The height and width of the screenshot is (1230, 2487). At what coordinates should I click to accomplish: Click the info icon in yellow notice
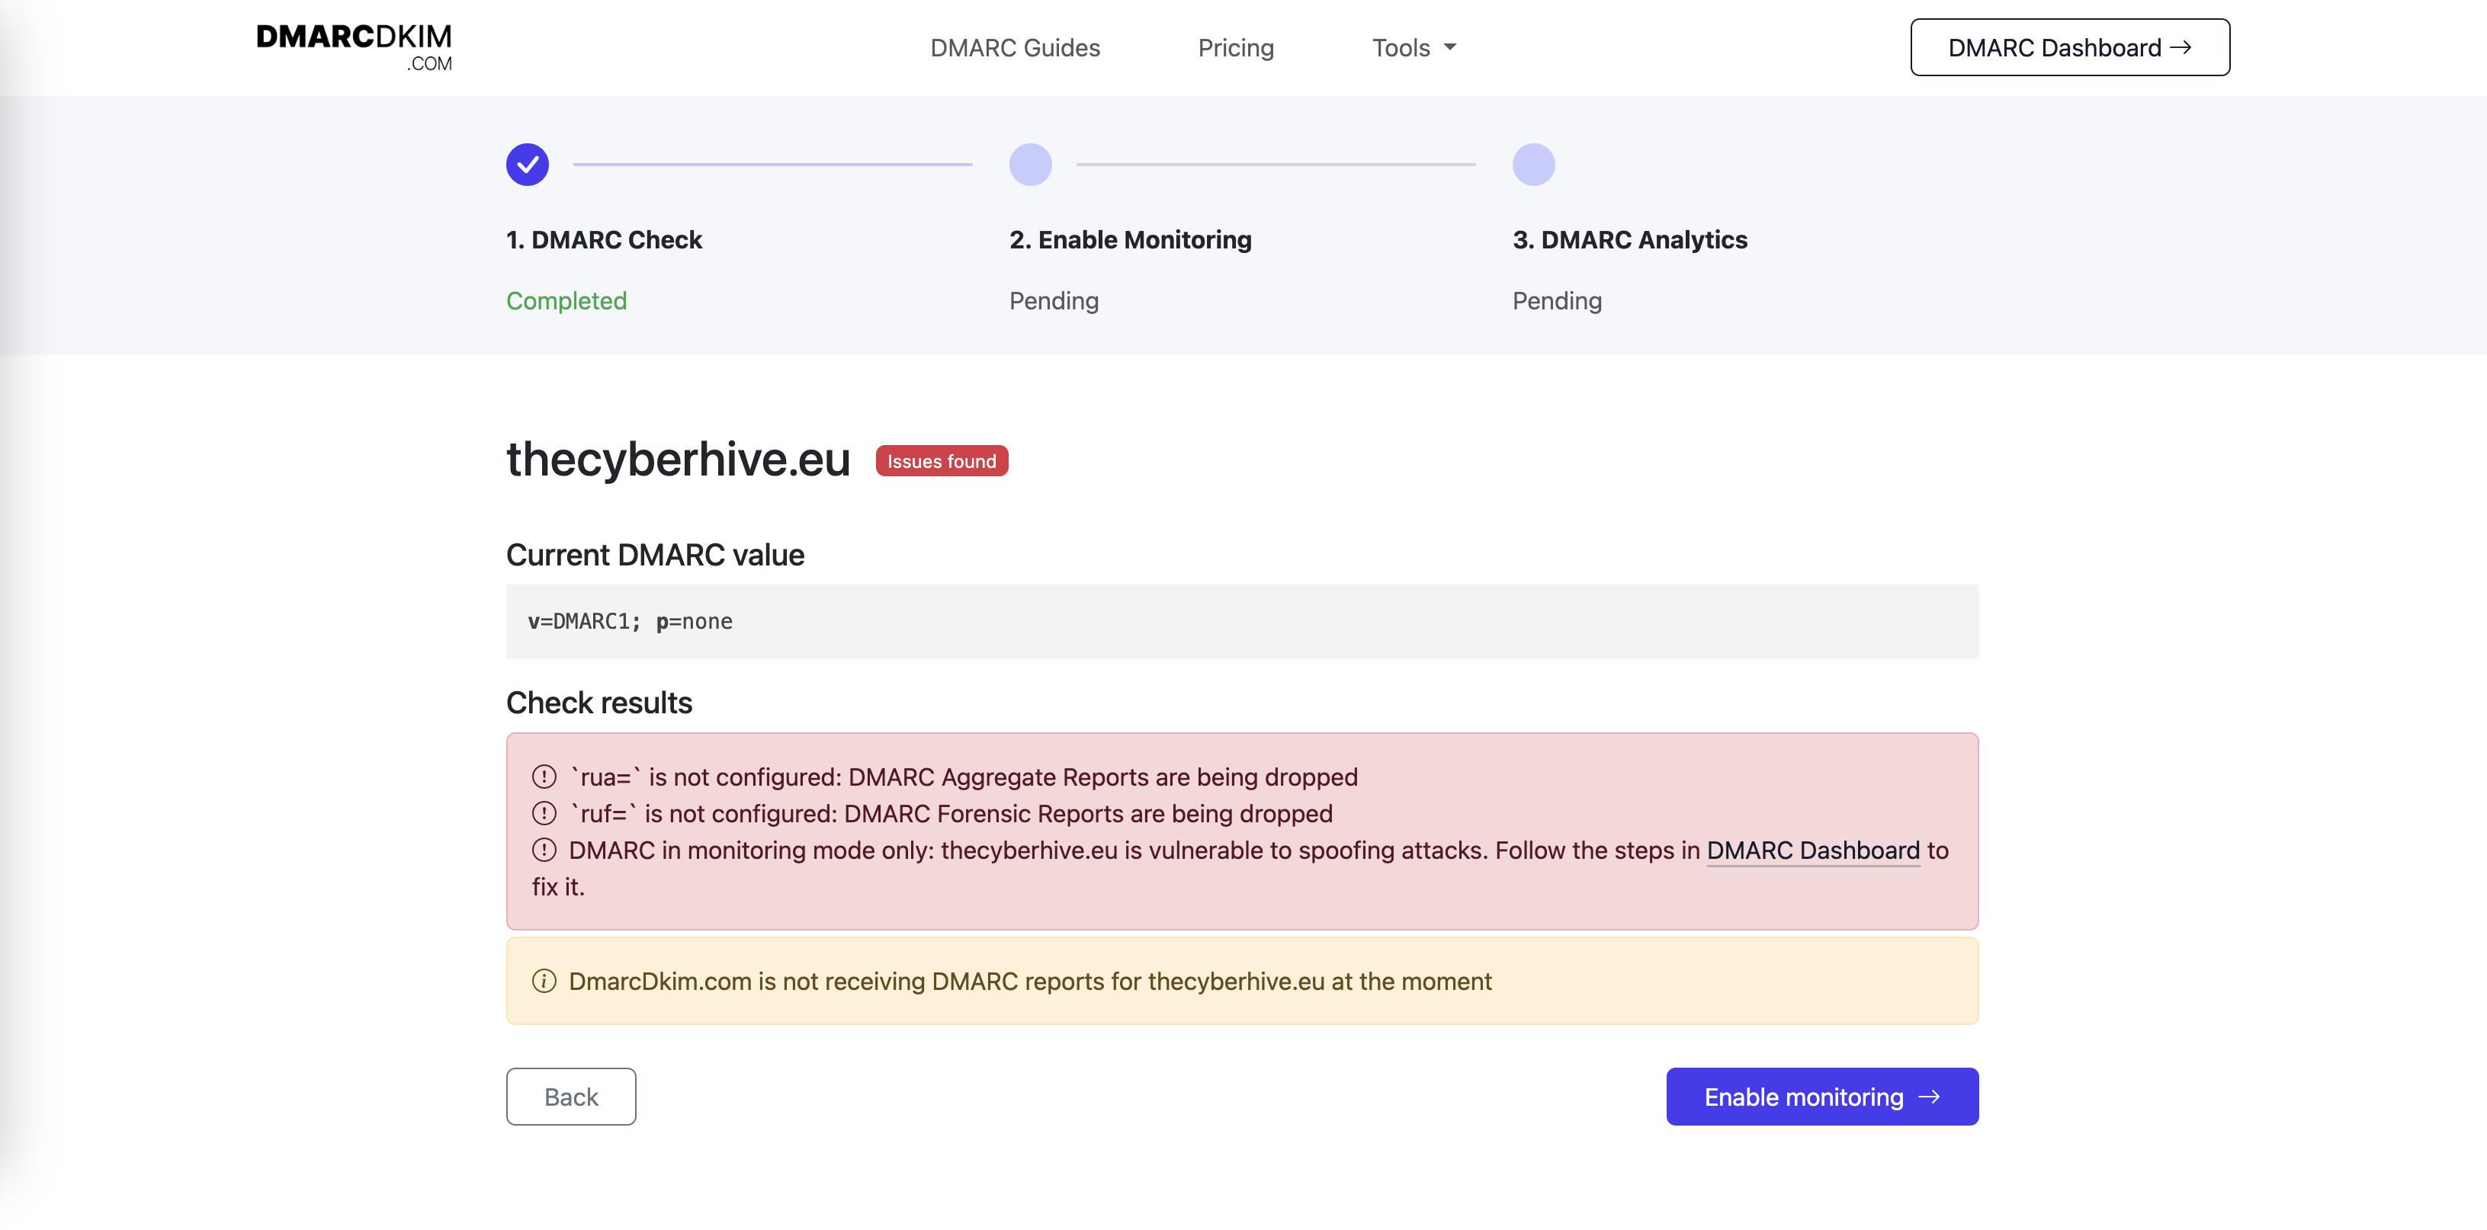544,981
